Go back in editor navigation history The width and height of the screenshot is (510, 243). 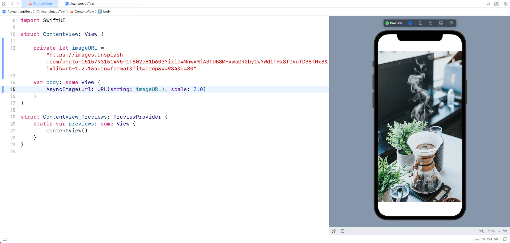pos(12,4)
